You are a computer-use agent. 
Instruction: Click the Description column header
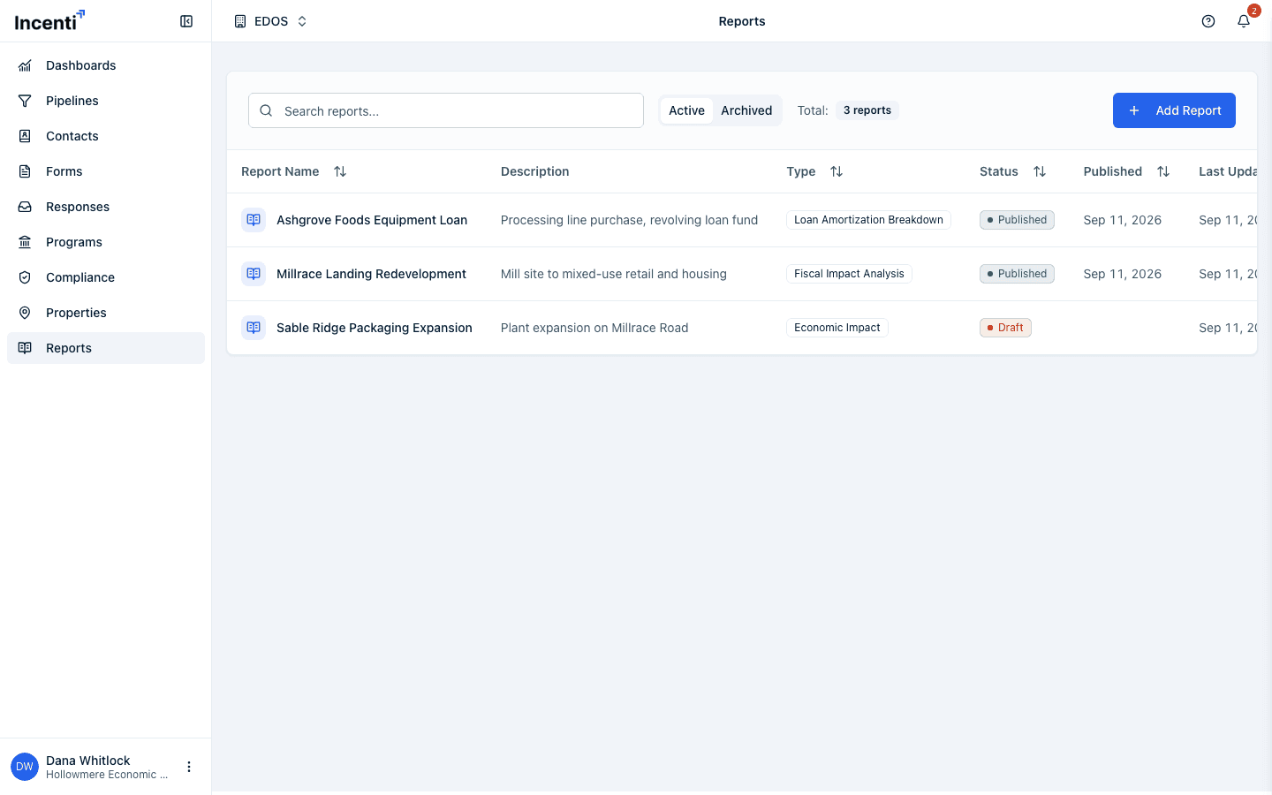(534, 171)
